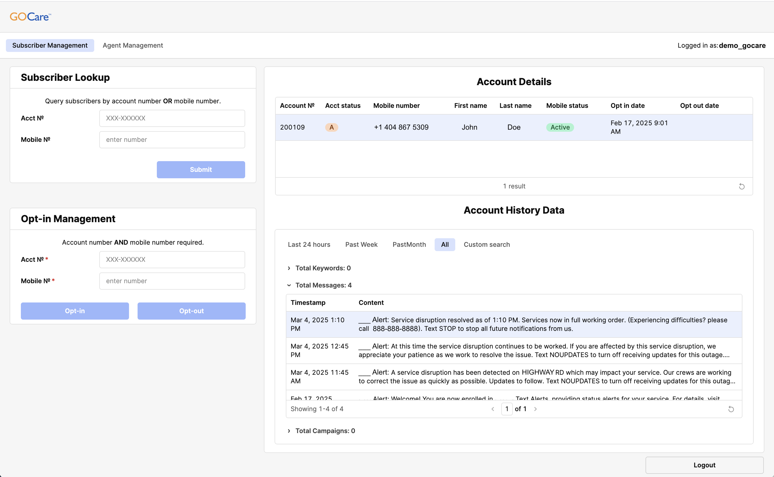Click Timestamp column header
The width and height of the screenshot is (774, 477).
pos(308,303)
